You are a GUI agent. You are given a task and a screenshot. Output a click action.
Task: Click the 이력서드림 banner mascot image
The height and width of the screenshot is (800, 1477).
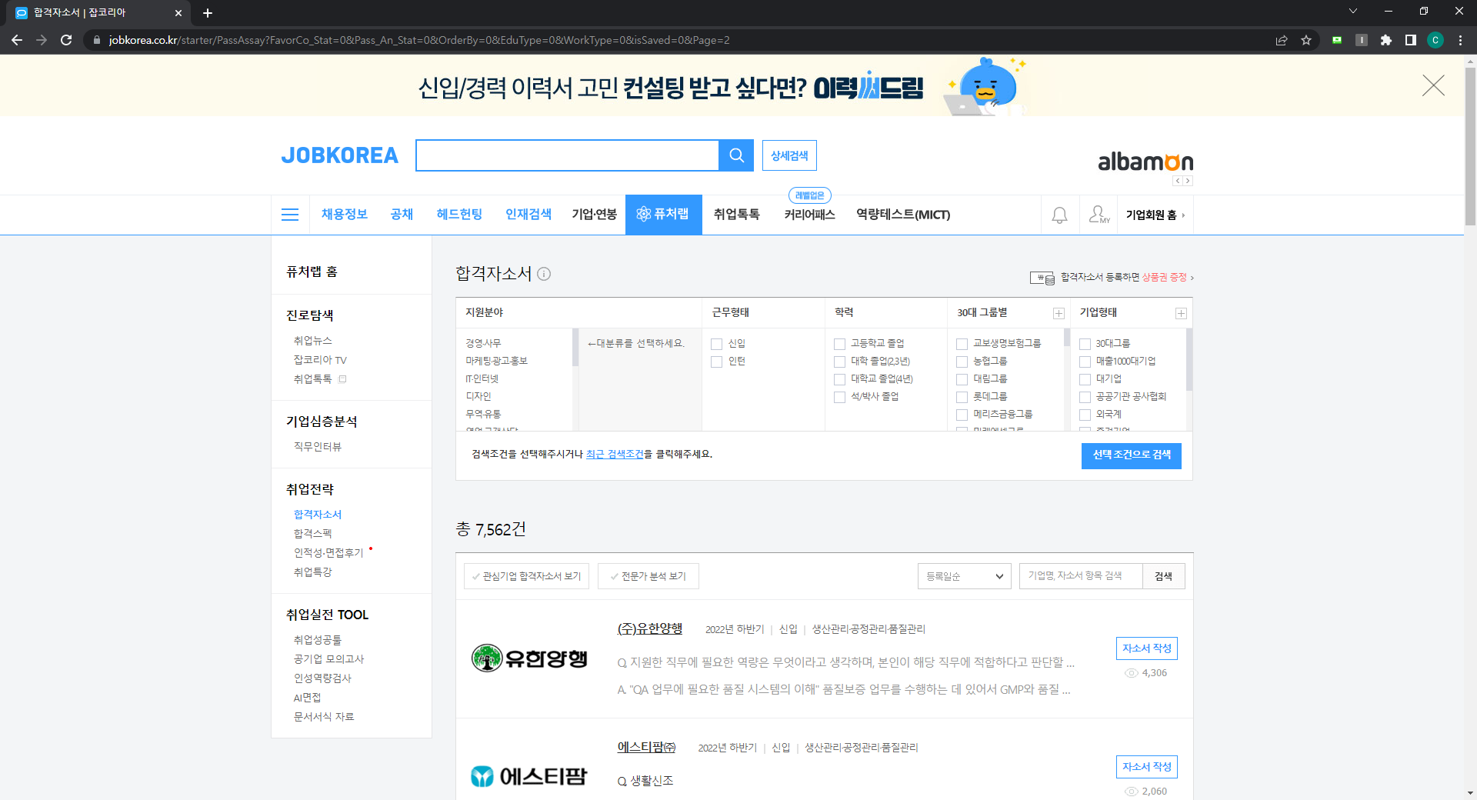point(985,86)
